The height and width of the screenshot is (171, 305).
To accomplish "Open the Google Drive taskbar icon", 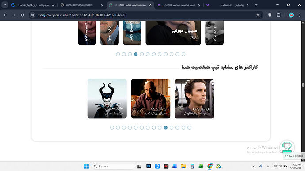I will [219, 166].
